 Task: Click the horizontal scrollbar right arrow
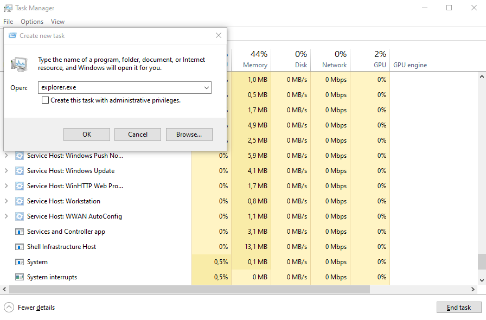[473, 289]
